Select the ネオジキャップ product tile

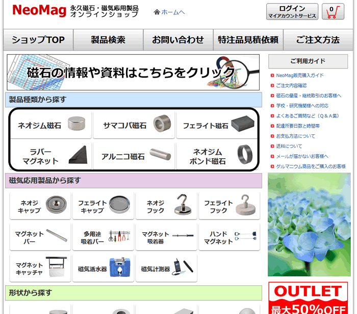40,206
